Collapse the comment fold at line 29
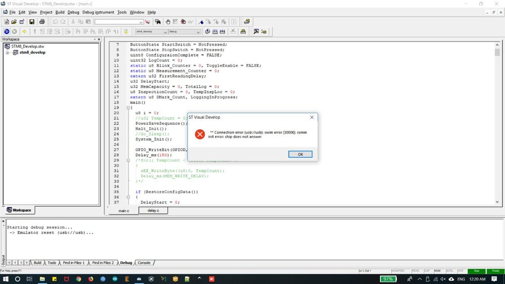The height and width of the screenshot is (284, 505). 128,160
